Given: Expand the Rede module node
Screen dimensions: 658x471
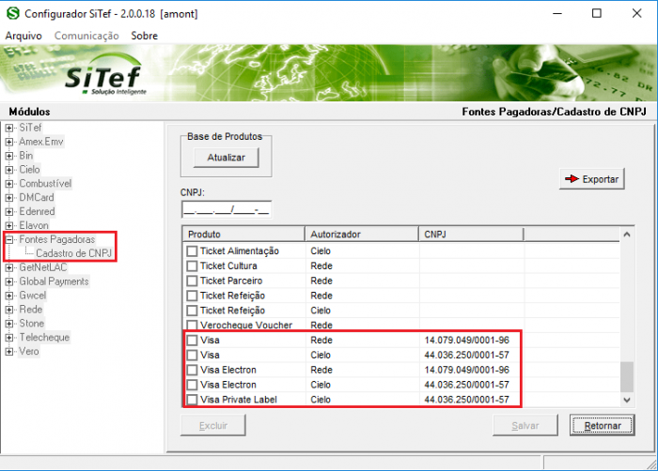Looking at the screenshot, I should pyautogui.click(x=8, y=310).
